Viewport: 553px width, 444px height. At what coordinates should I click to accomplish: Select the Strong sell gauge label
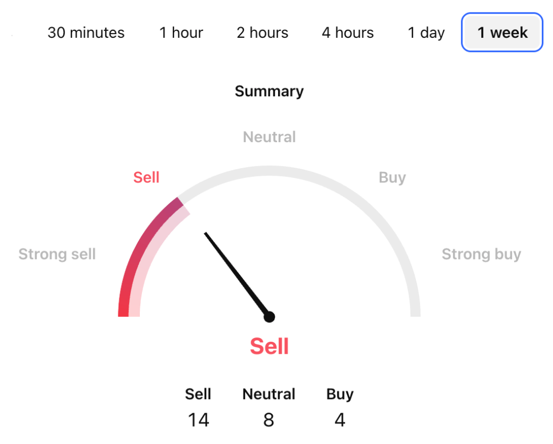coord(57,254)
